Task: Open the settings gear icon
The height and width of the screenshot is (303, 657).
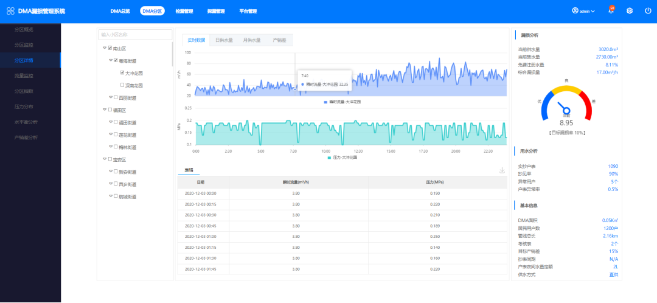Action: (630, 12)
